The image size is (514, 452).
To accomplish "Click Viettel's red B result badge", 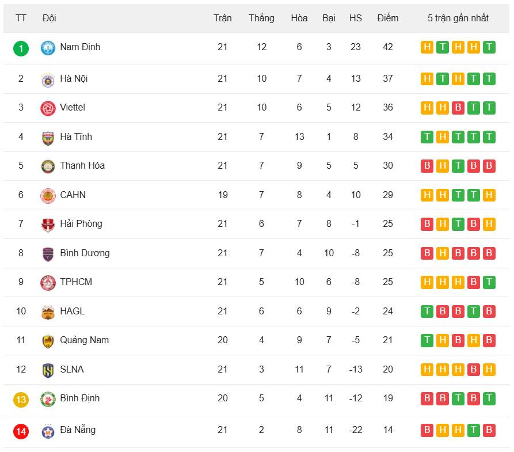I will pos(458,108).
